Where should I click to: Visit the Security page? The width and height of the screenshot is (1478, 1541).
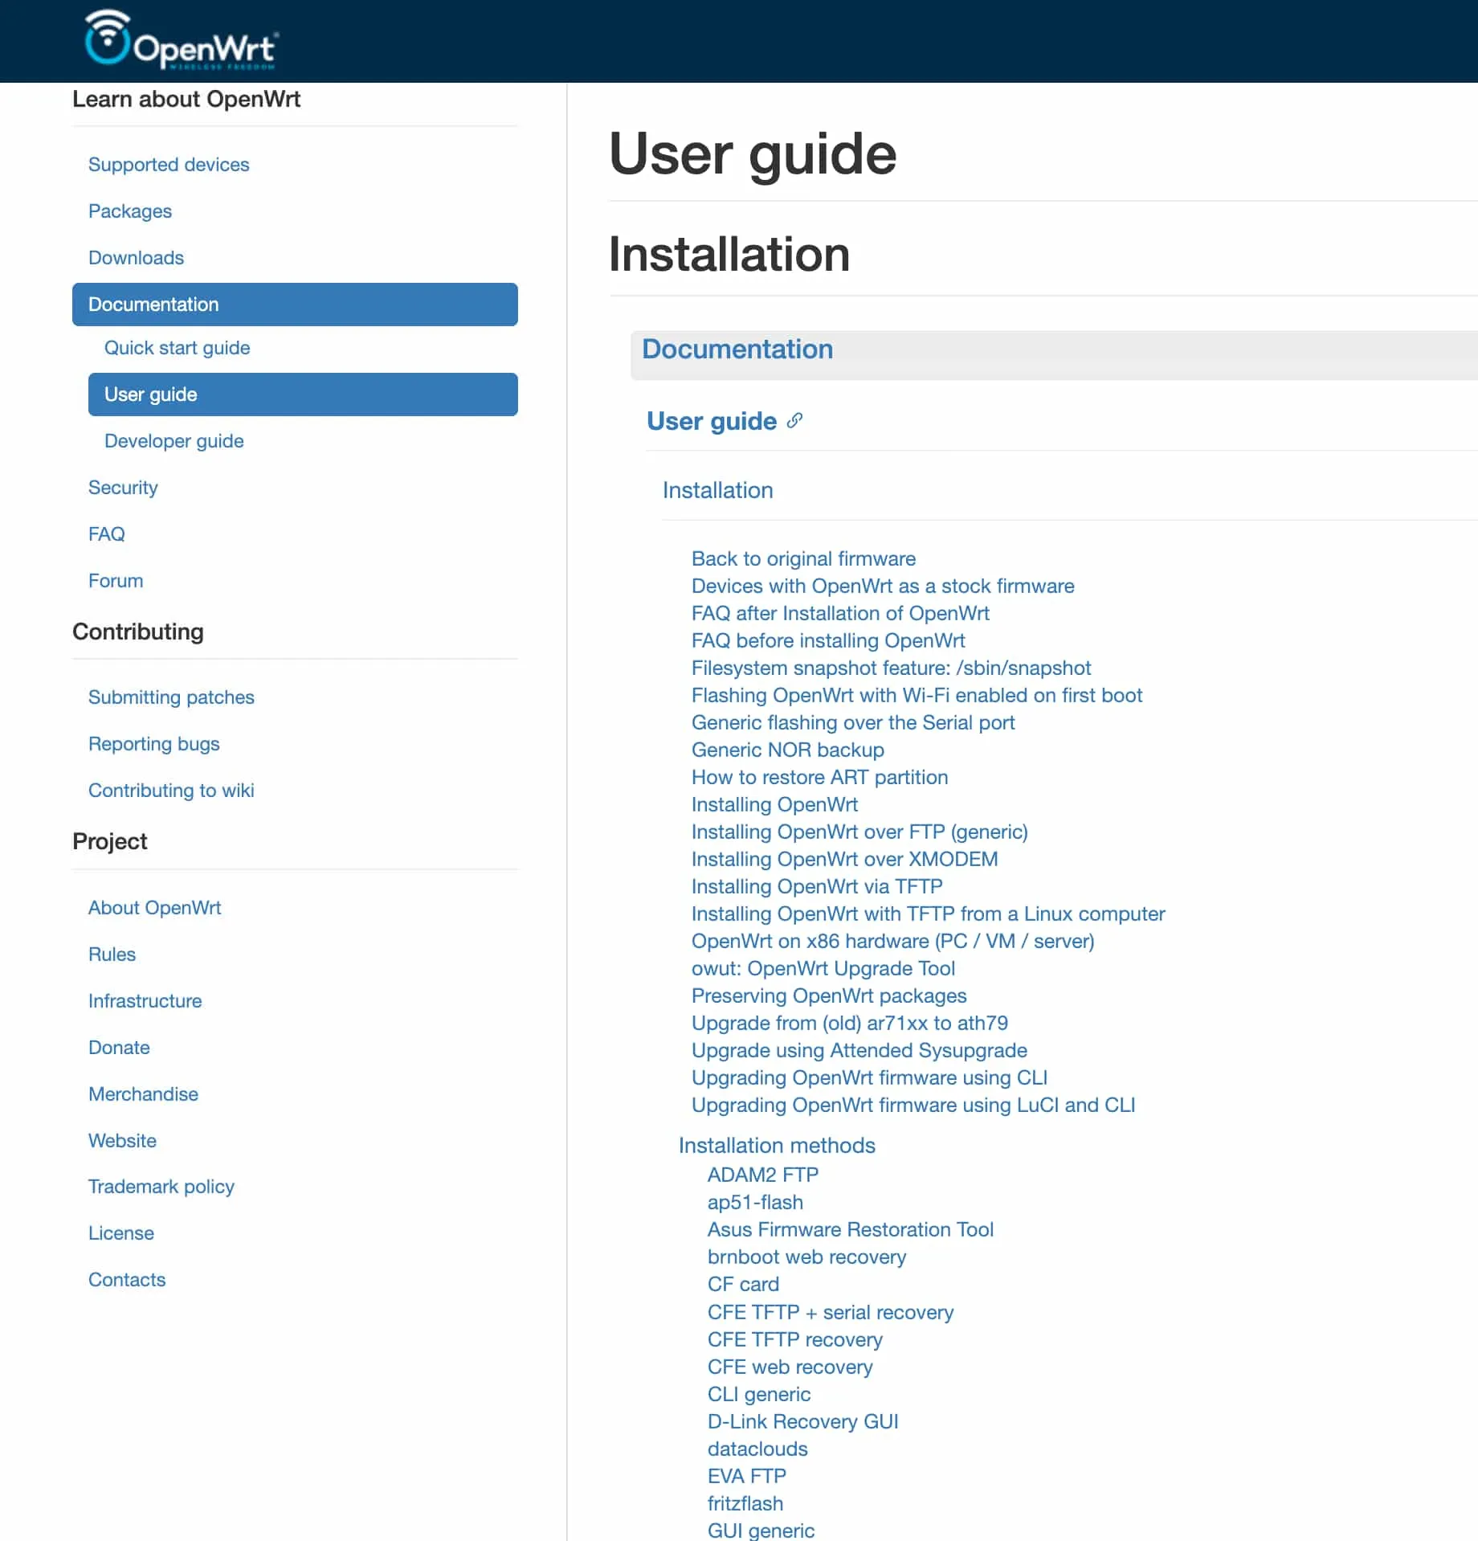tap(122, 487)
